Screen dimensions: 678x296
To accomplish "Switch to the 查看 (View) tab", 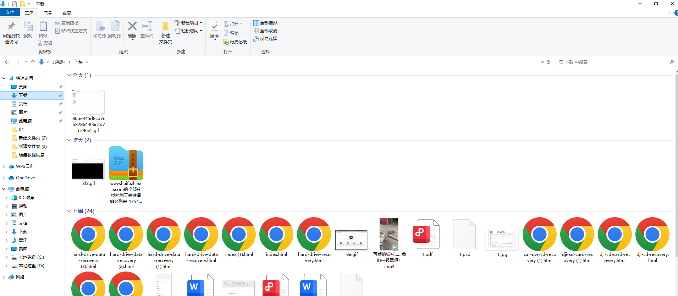I will click(67, 13).
